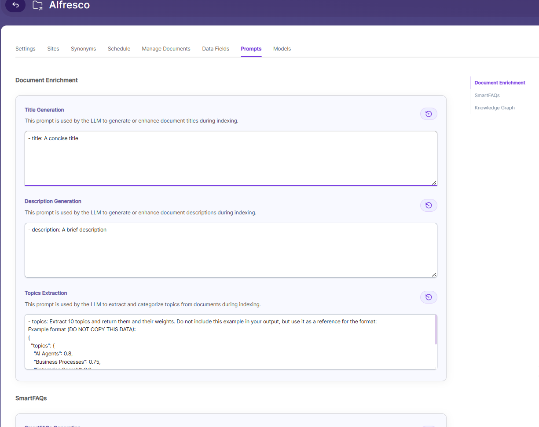Image resolution: width=539 pixels, height=427 pixels.
Task: Click the back arrow button
Action: coord(15,5)
